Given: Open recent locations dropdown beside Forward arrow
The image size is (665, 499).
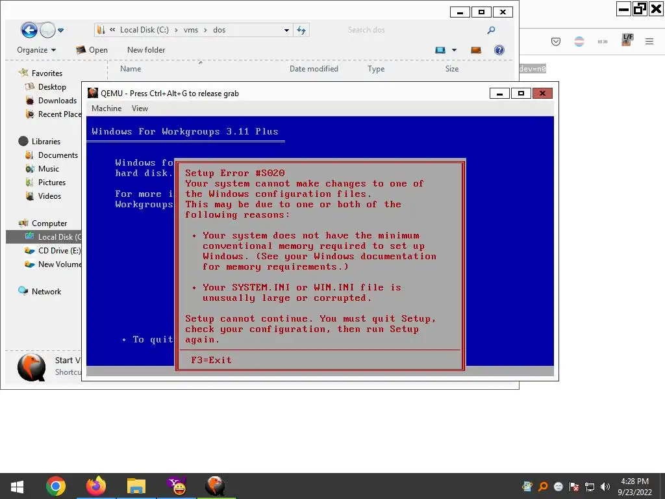Looking at the screenshot, I should click(x=60, y=30).
